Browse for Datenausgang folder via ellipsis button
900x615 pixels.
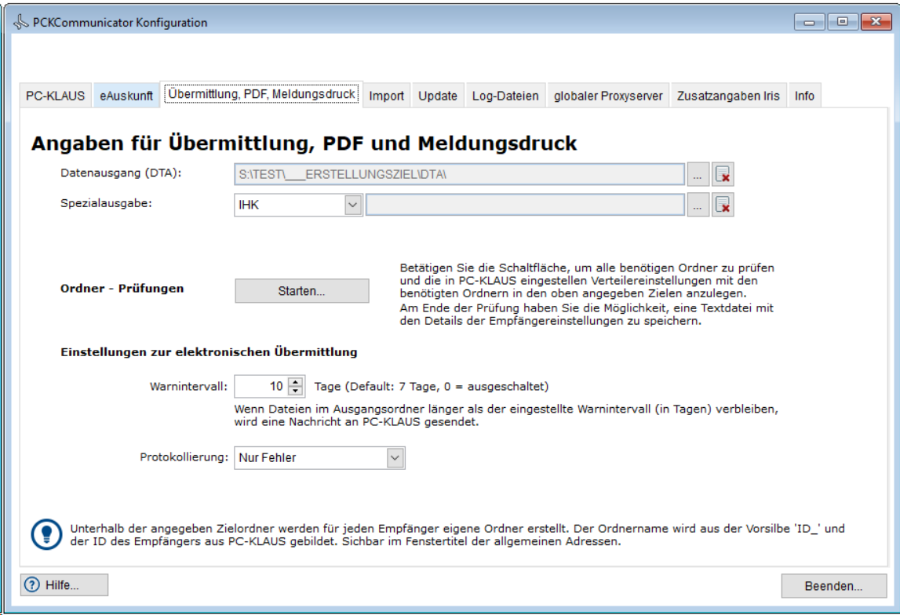[698, 173]
